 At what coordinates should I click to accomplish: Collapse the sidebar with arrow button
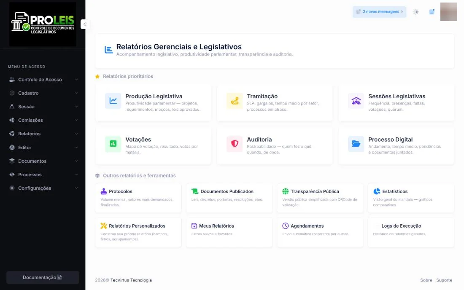[85, 24]
